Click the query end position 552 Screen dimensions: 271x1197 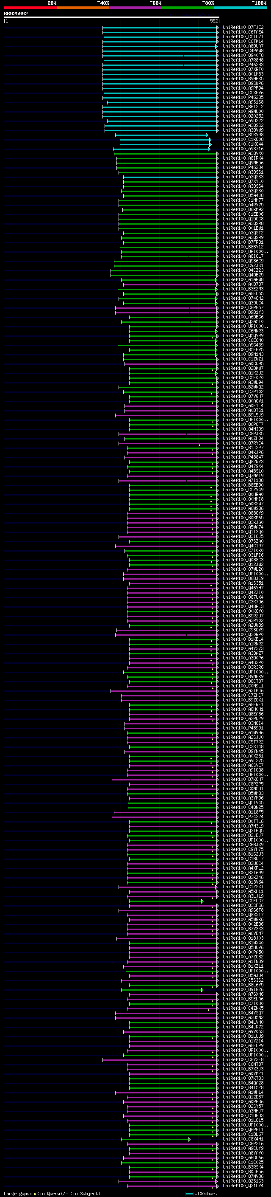click(214, 21)
